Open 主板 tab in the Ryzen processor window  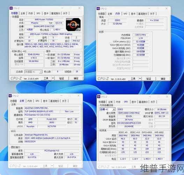pos(23,13)
